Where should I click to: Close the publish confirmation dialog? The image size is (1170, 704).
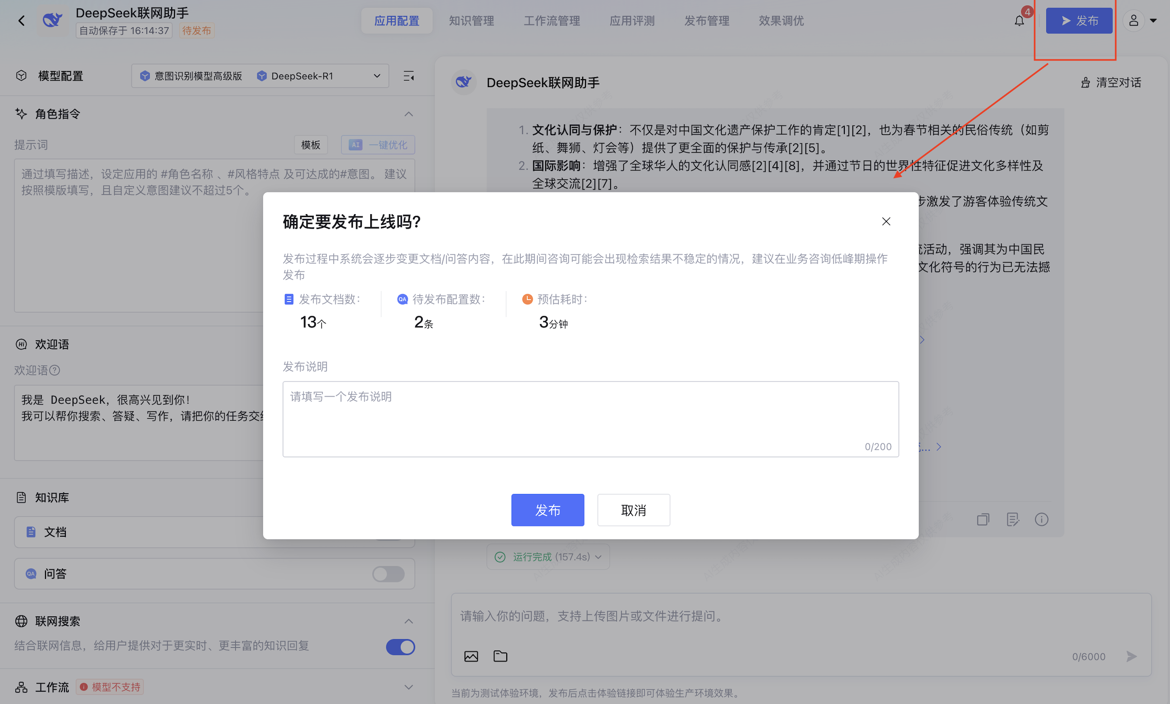pyautogui.click(x=886, y=222)
